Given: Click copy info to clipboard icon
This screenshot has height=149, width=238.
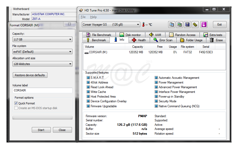Looking at the screenshot, I should [x=172, y=25].
